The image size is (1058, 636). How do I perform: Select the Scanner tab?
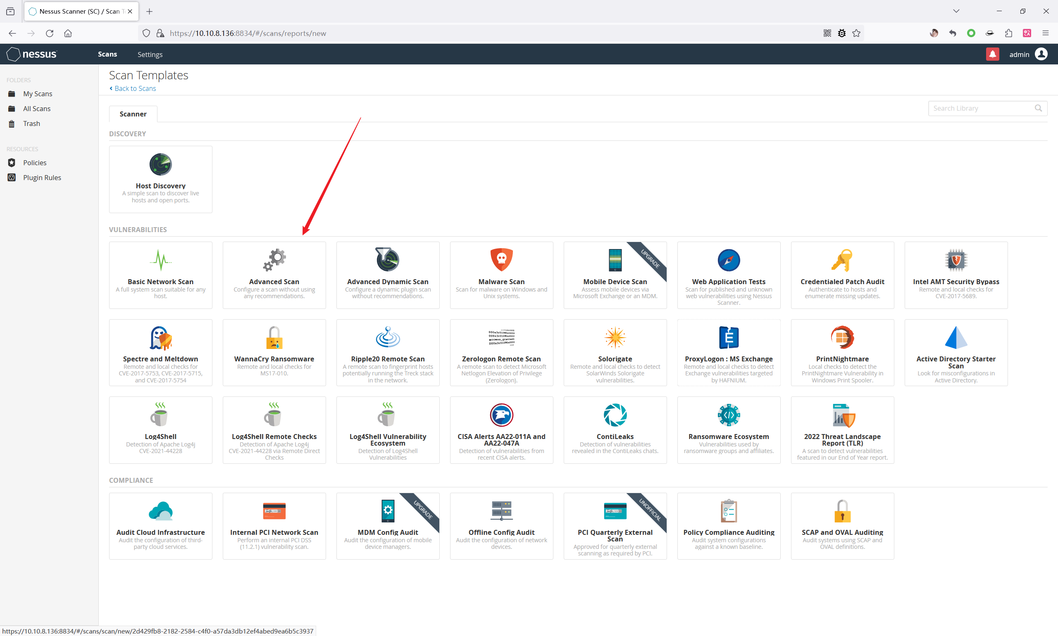pos(133,114)
